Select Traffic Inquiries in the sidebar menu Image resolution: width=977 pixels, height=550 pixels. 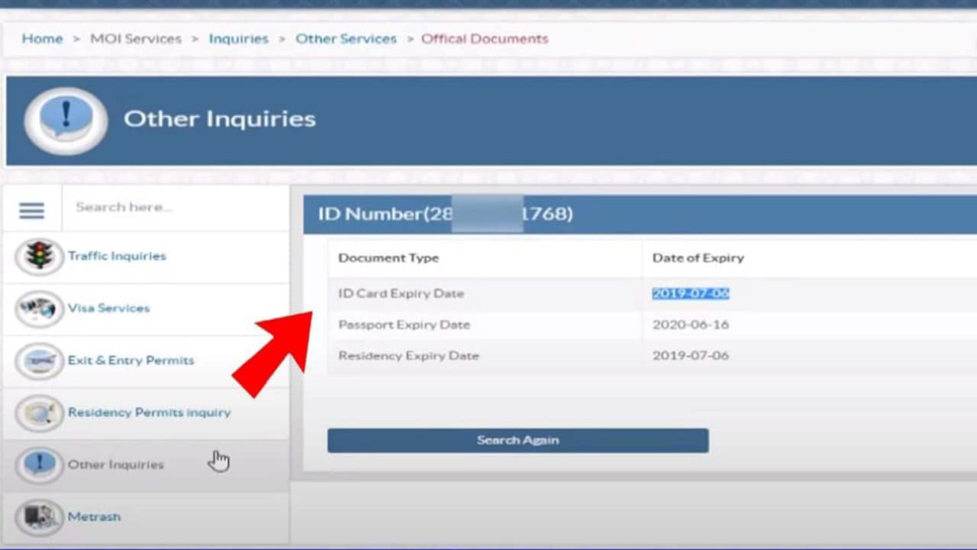117,257
